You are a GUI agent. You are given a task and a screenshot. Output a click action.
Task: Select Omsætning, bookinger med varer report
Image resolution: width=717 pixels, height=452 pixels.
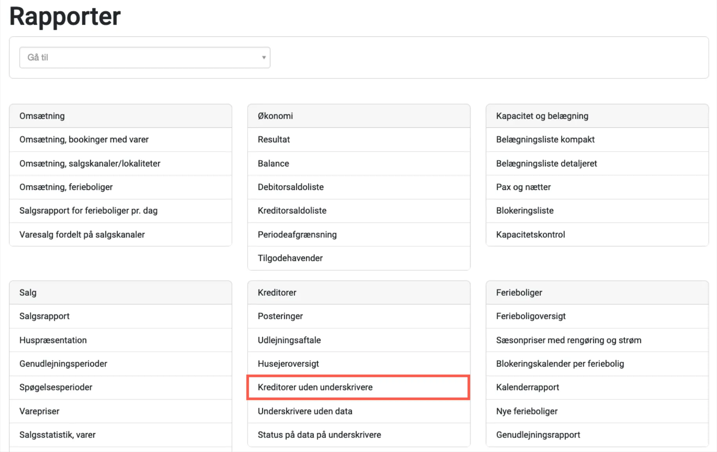(84, 140)
